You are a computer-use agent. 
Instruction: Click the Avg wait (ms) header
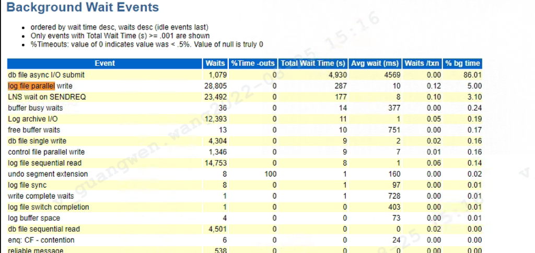tap(375, 63)
